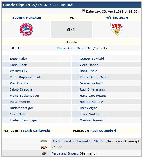Click the referee whistle icon

tap(44, 153)
